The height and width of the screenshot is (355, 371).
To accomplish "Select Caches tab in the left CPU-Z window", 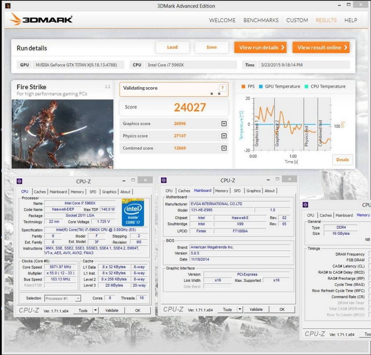I will [40, 192].
